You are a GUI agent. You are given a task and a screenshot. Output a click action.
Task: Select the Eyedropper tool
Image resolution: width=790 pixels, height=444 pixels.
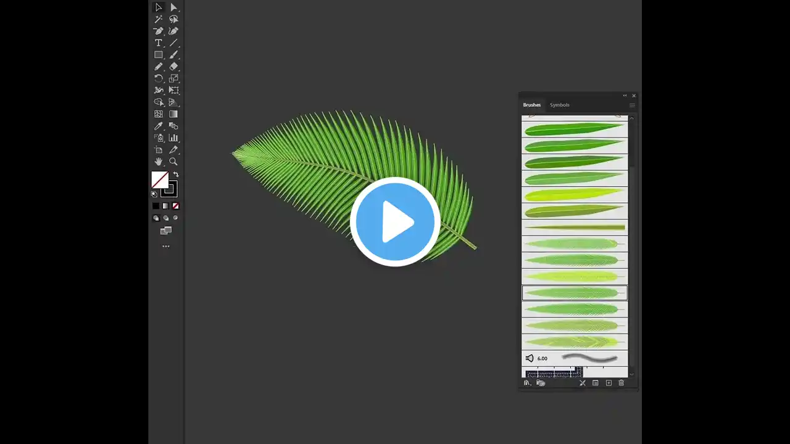tap(159, 126)
